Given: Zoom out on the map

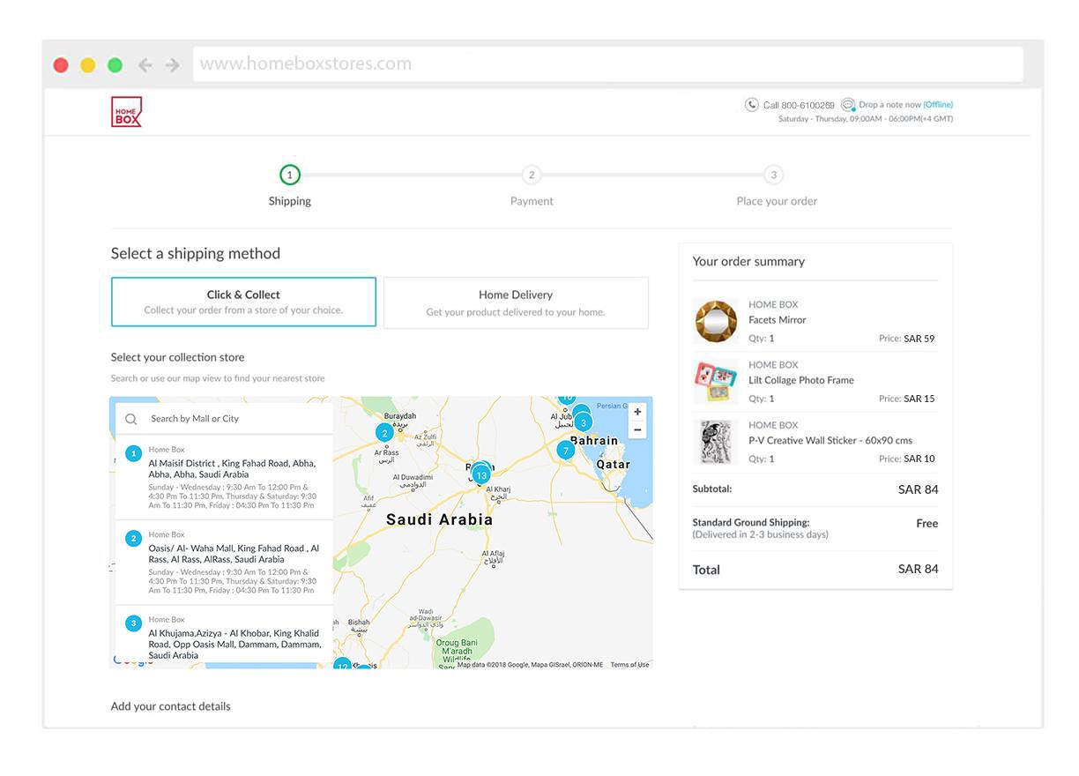Looking at the screenshot, I should click(x=637, y=430).
